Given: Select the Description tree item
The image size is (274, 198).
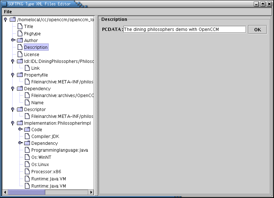Looking at the screenshot, I should click(36, 47).
